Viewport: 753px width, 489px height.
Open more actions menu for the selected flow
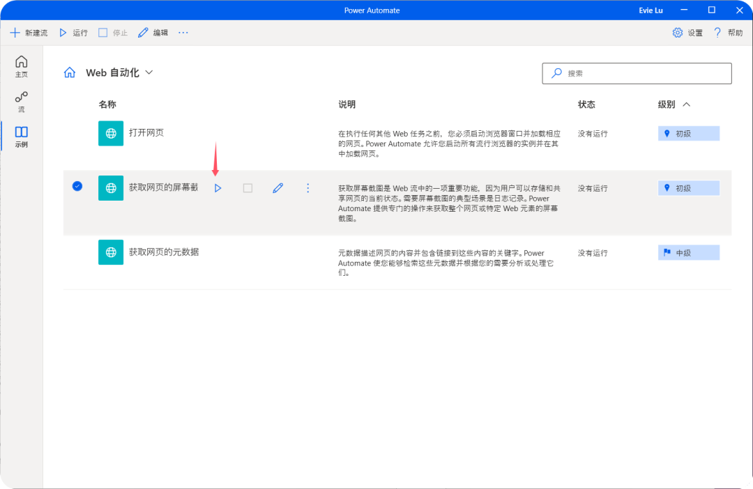308,188
